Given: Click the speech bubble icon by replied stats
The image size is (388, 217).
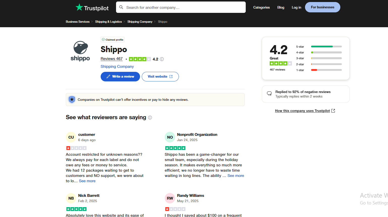Looking at the screenshot, I should click(269, 94).
